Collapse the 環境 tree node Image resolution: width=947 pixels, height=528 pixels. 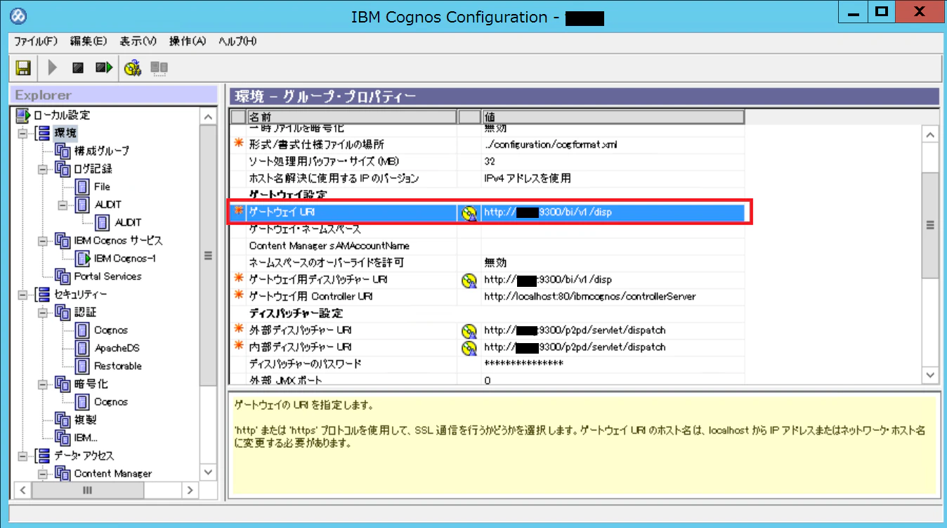pyautogui.click(x=22, y=133)
